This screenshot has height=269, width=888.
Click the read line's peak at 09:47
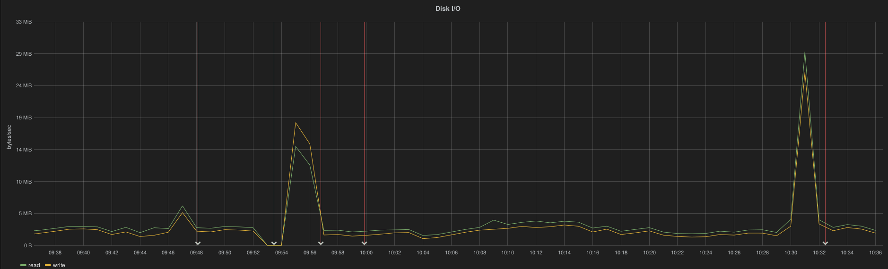183,206
